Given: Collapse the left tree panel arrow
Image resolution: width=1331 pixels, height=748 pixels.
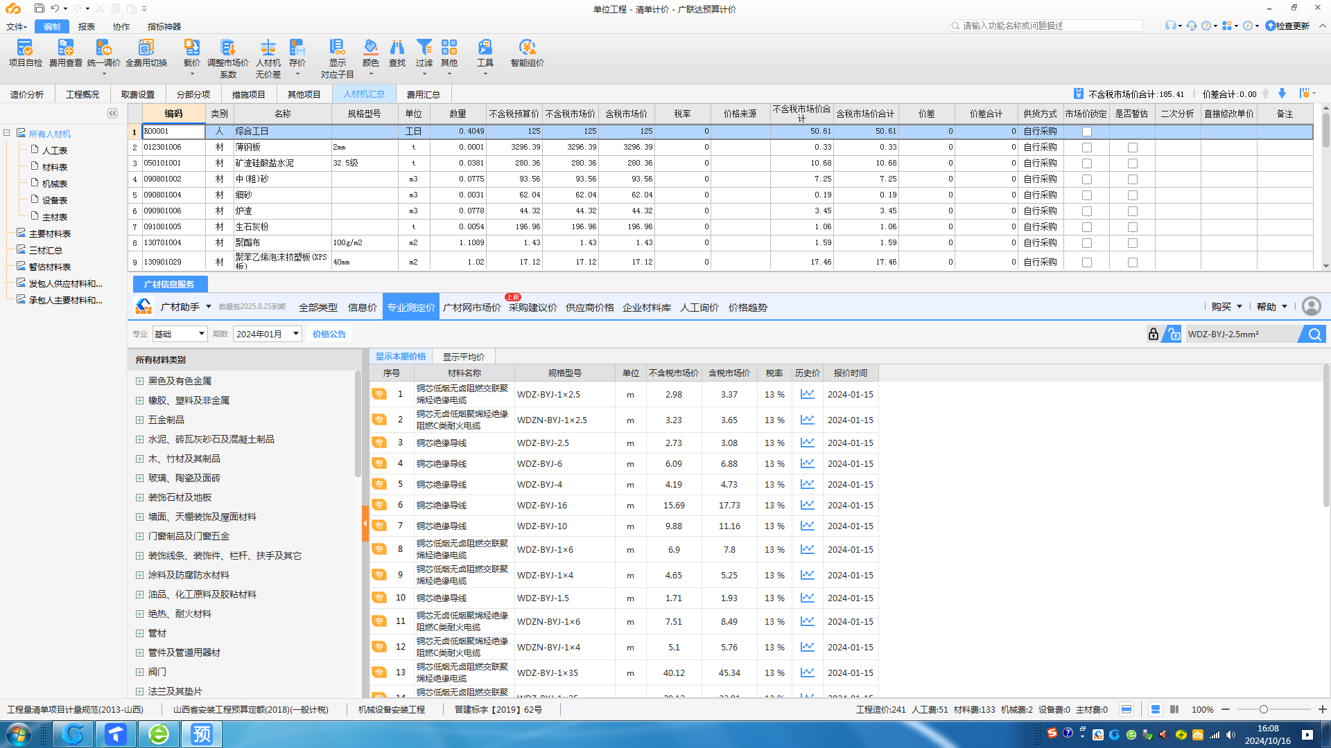Looking at the screenshot, I should [113, 113].
